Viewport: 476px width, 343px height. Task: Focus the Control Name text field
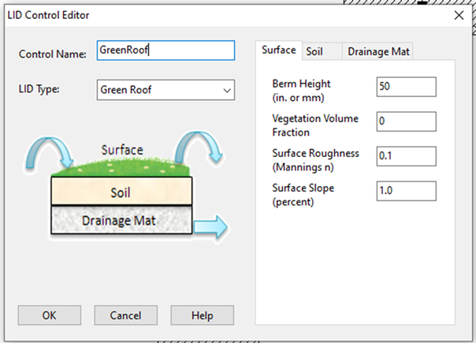click(165, 50)
